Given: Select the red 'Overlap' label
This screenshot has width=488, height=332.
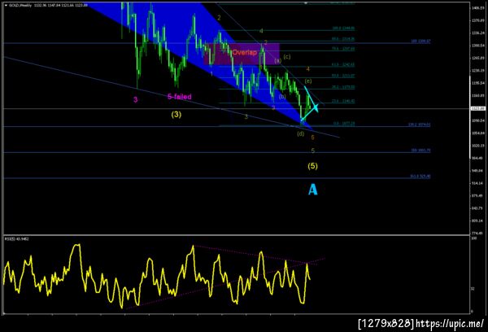Looking at the screenshot, I should tap(245, 52).
